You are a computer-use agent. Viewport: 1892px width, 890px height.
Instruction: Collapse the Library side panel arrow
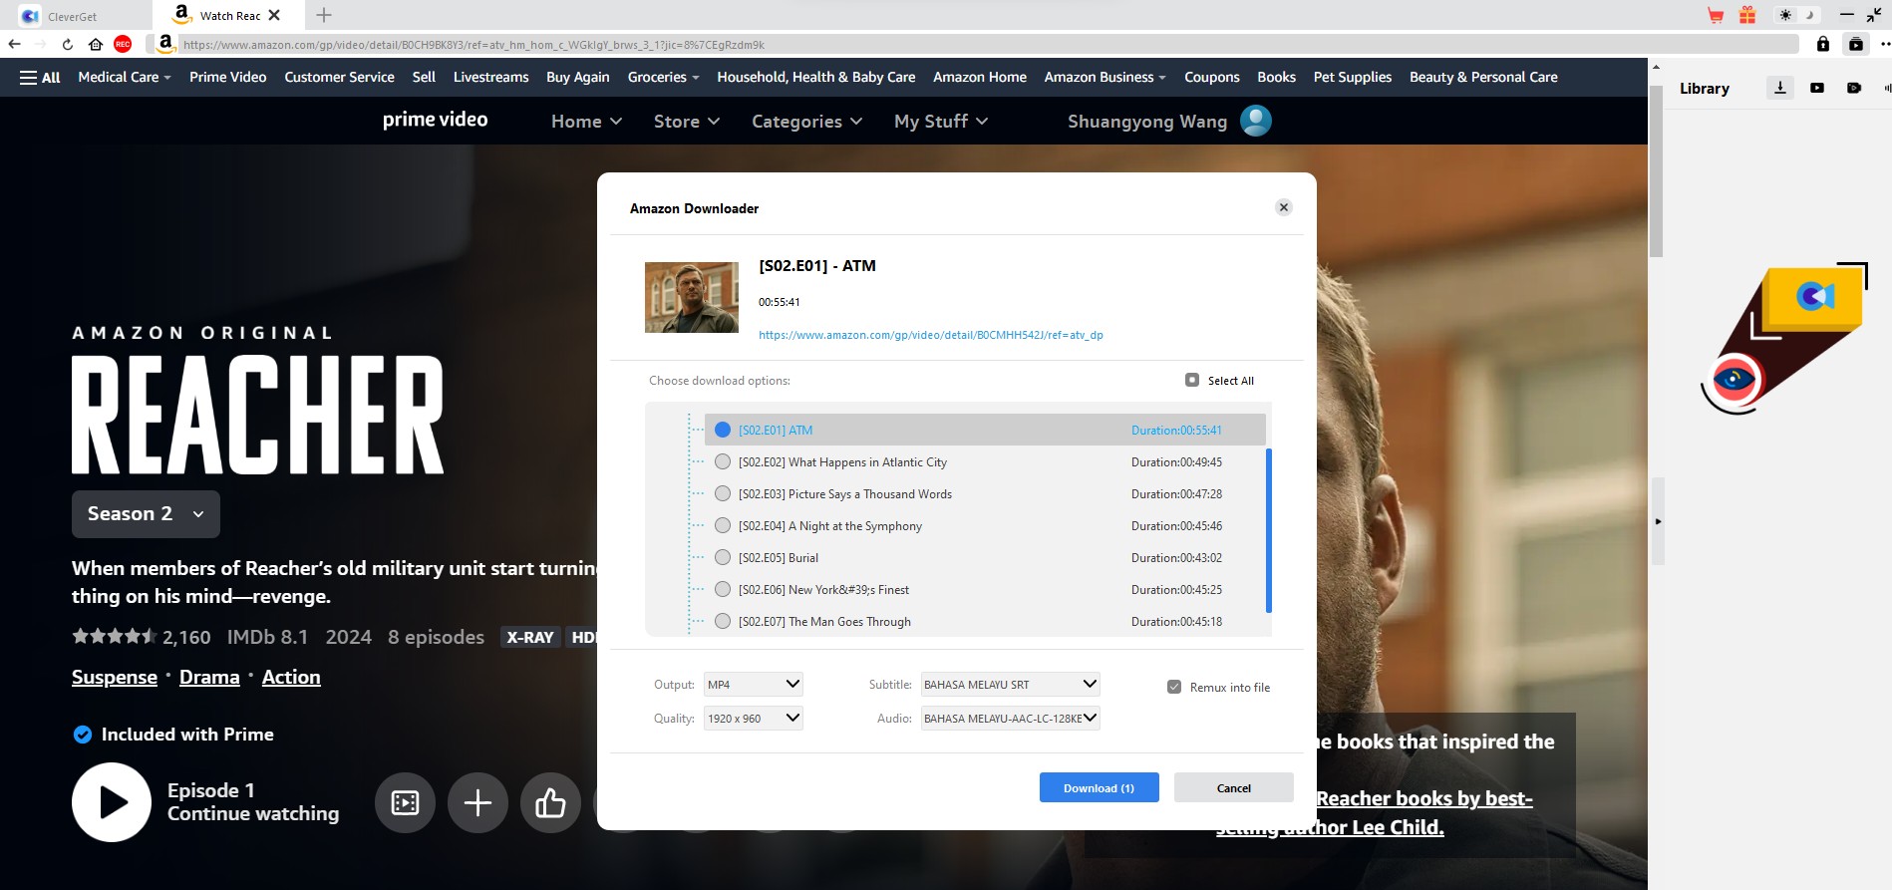coord(1659,521)
